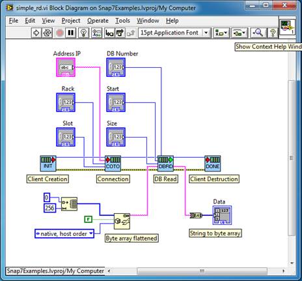Open the Tools menu
This screenshot has width=302, height=281.
pos(122,21)
